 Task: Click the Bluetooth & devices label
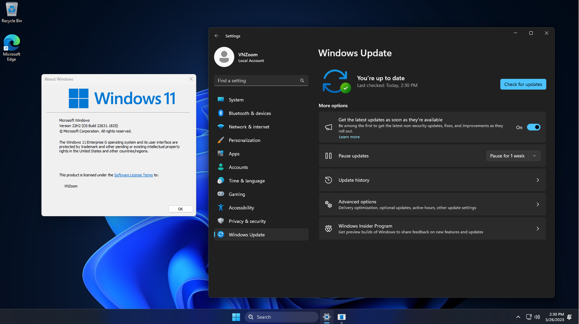point(250,113)
